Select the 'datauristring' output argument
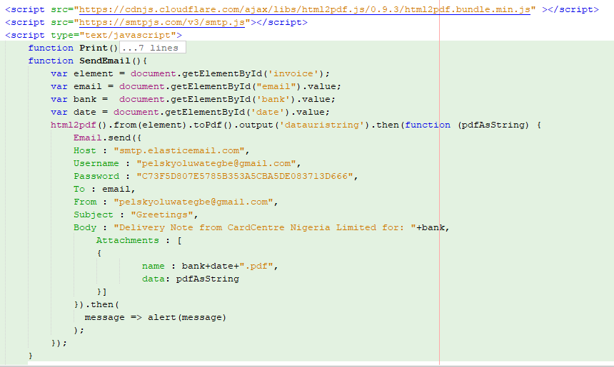The height and width of the screenshot is (367, 614). 321,125
